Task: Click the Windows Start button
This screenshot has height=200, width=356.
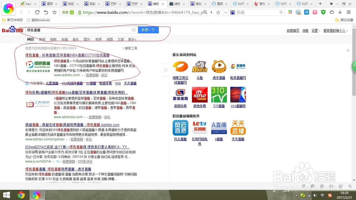Action: coord(6,195)
